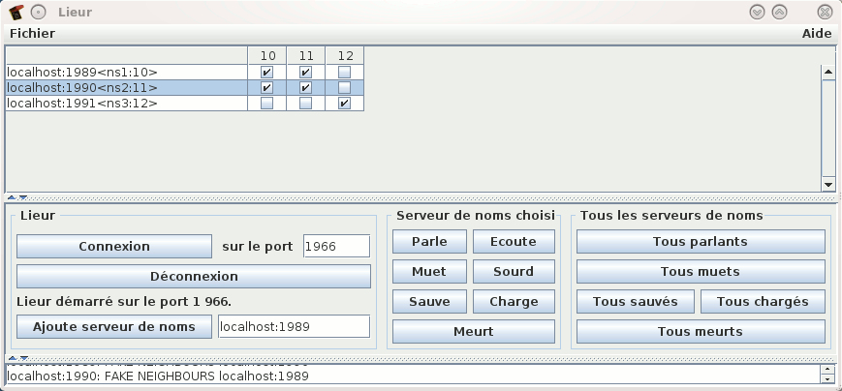This screenshot has width=842, height=391.
Task: Minimize the Lieur window
Action: pos(757,12)
